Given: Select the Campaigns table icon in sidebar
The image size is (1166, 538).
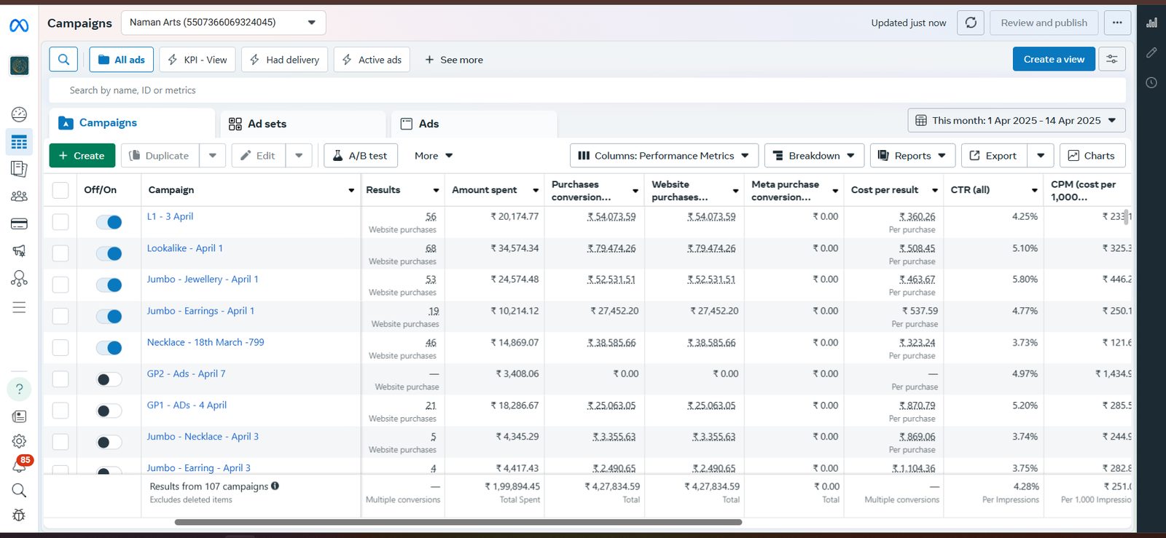Looking at the screenshot, I should [19, 142].
